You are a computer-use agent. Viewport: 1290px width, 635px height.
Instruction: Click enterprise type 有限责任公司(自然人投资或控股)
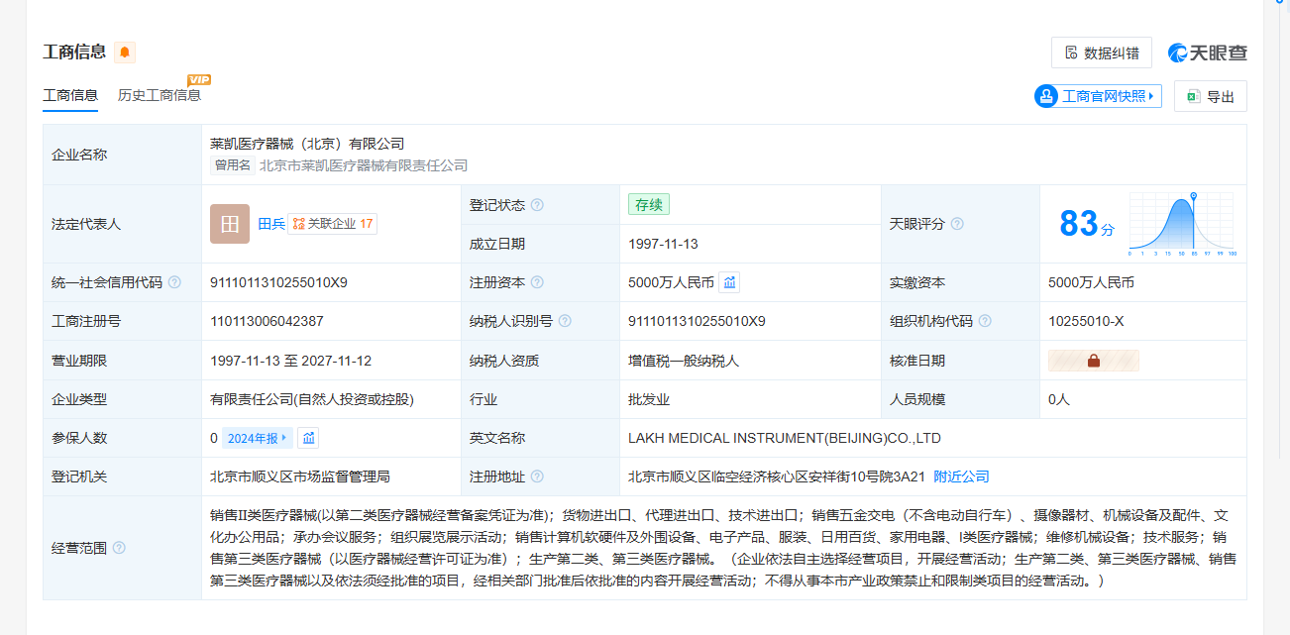(x=312, y=399)
